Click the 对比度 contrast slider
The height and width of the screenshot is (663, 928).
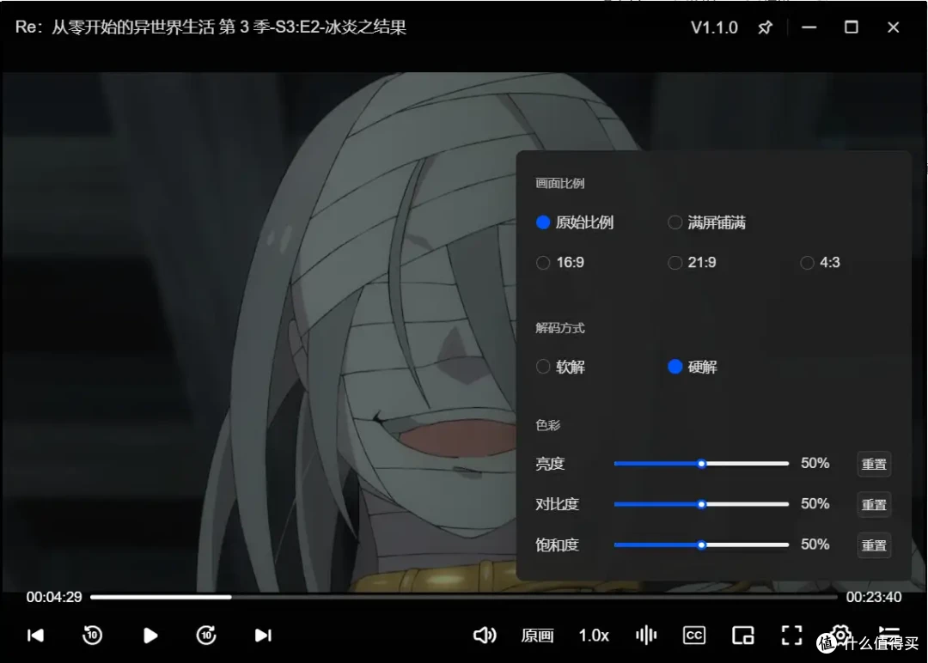point(701,504)
